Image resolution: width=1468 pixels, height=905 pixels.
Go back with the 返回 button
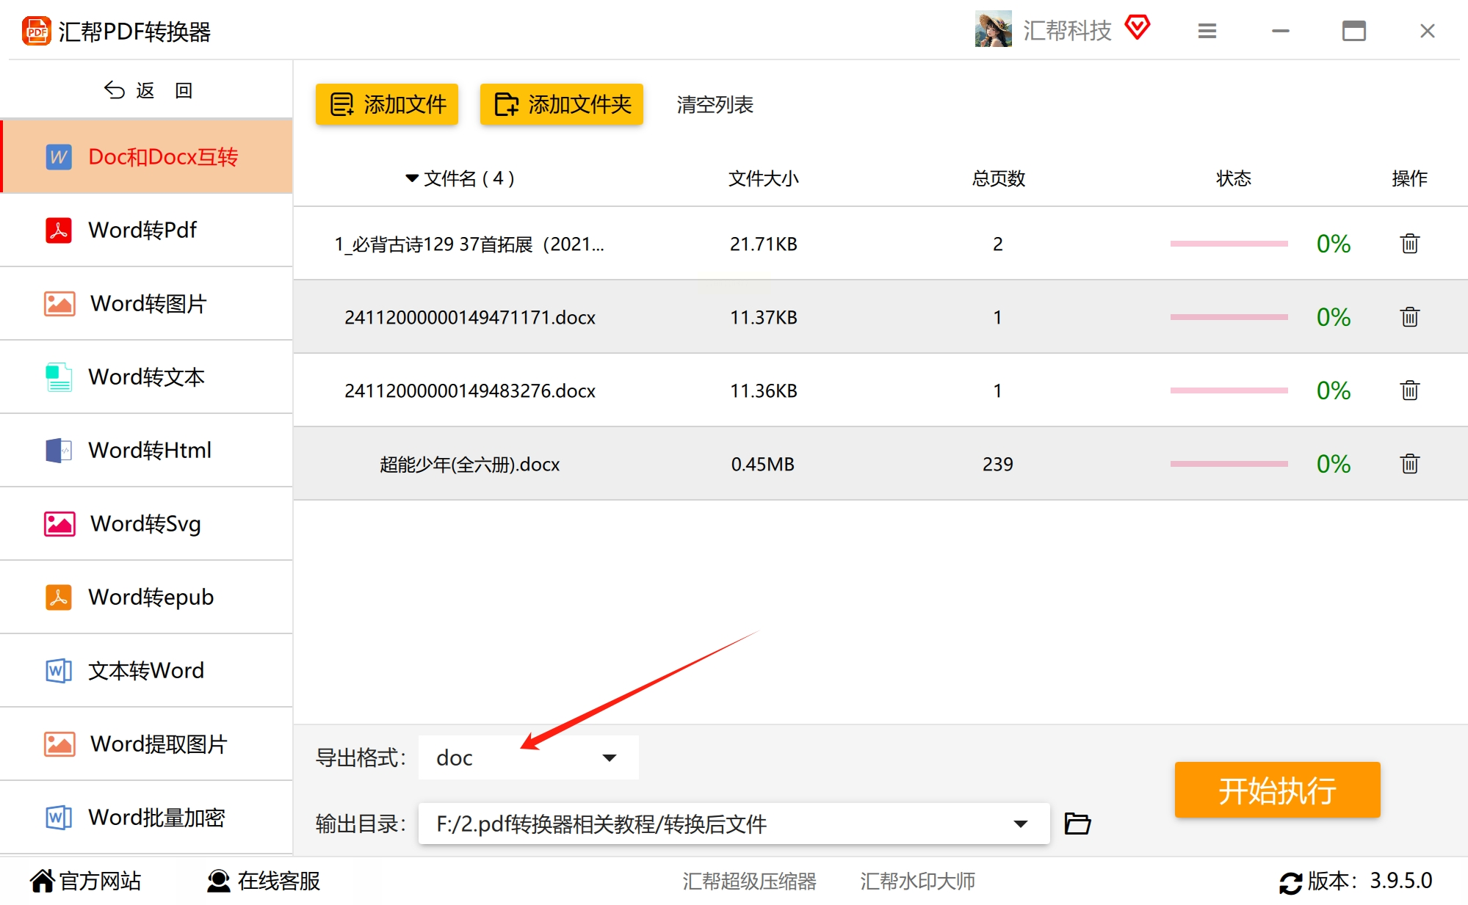tap(147, 90)
